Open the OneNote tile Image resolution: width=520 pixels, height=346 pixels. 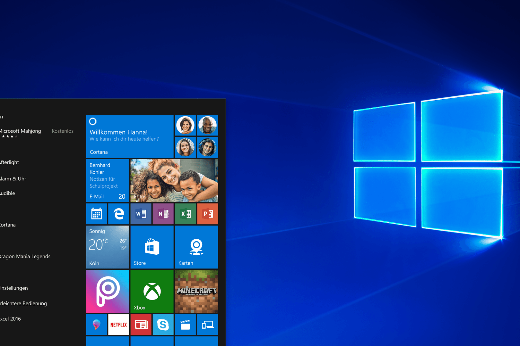pos(163,214)
